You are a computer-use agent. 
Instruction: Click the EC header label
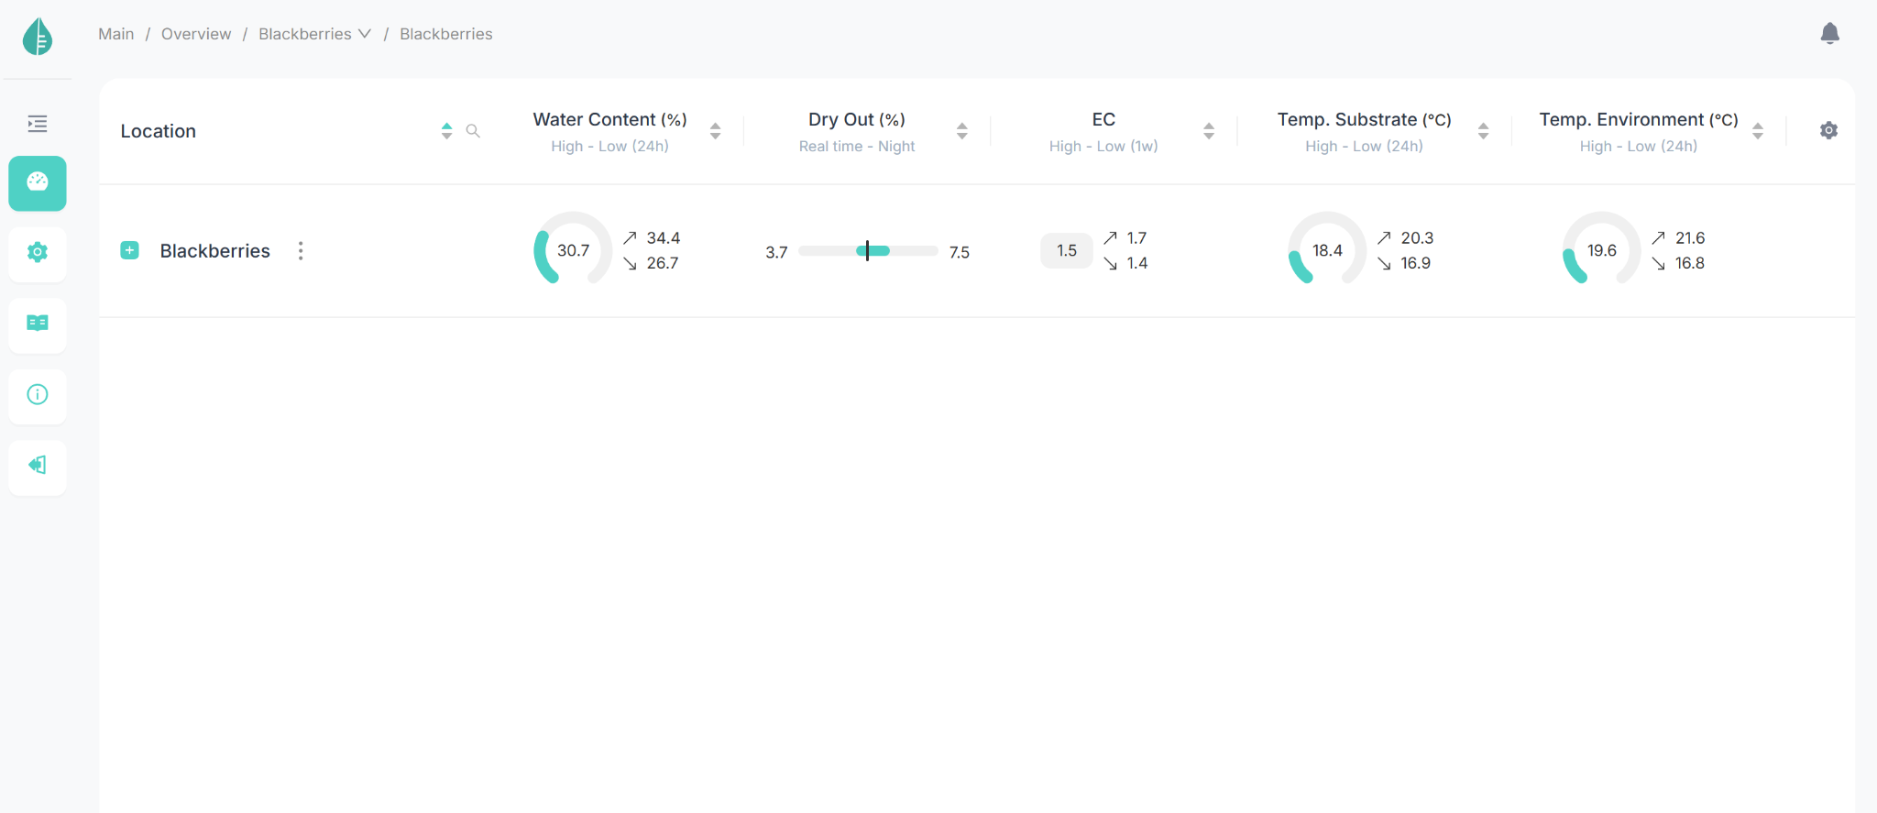[x=1103, y=120]
